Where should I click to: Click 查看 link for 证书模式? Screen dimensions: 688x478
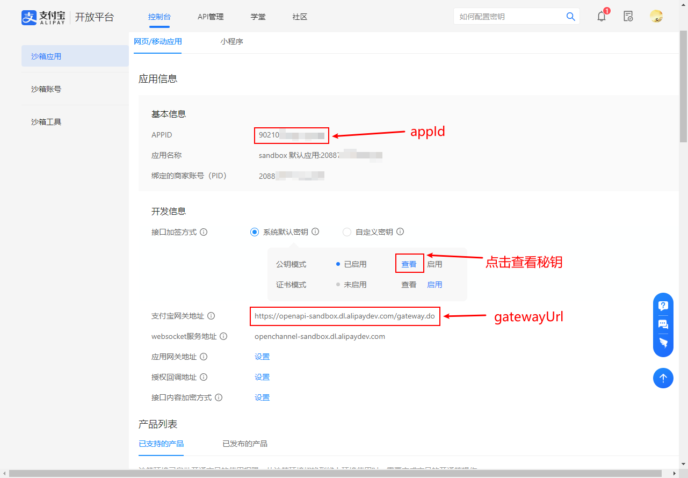pos(409,285)
